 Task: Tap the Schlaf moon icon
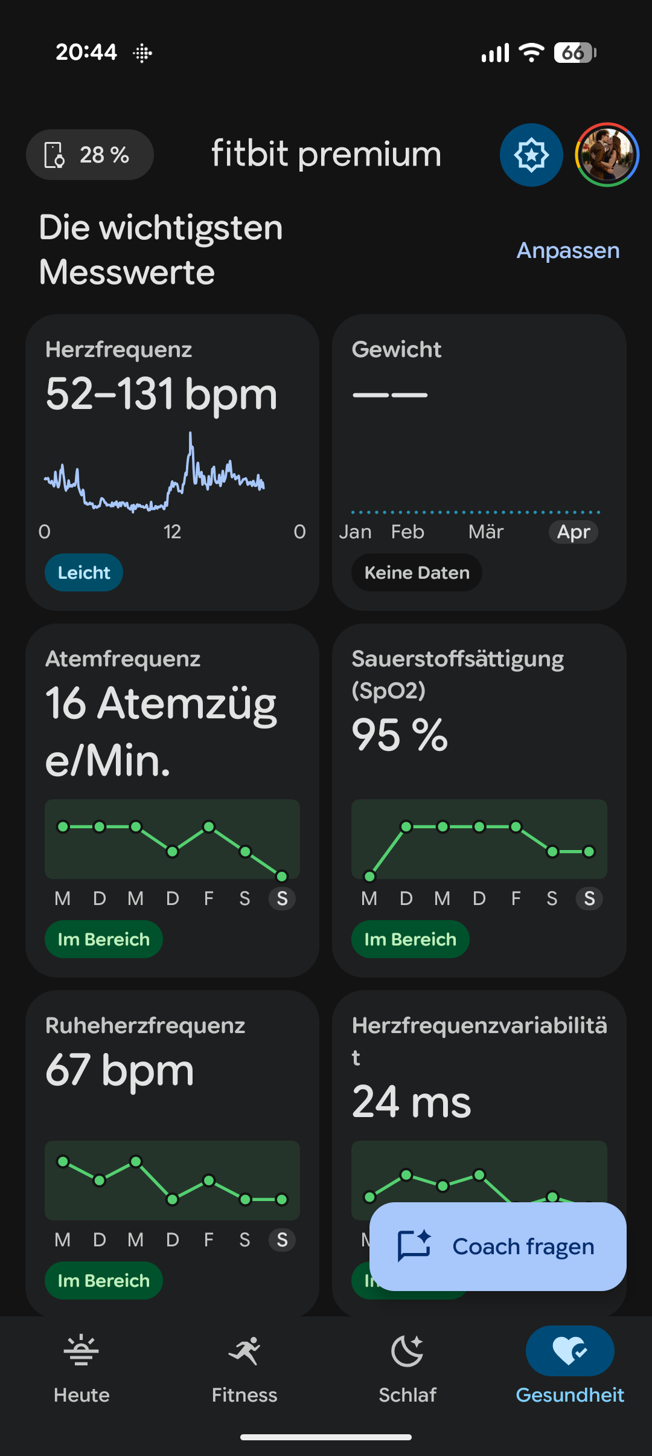point(407,1351)
